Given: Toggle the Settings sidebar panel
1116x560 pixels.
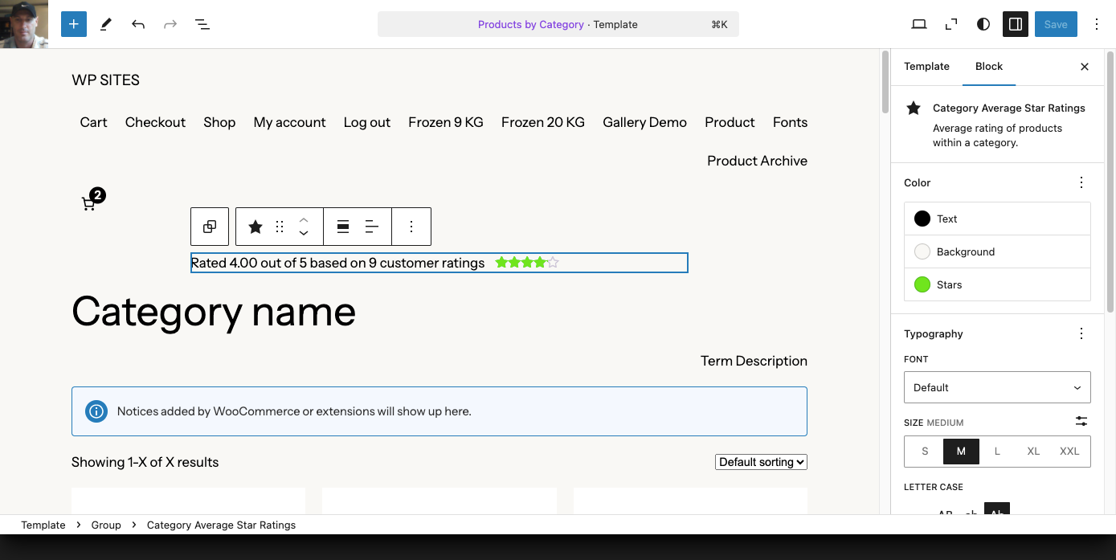Looking at the screenshot, I should click(x=1016, y=24).
